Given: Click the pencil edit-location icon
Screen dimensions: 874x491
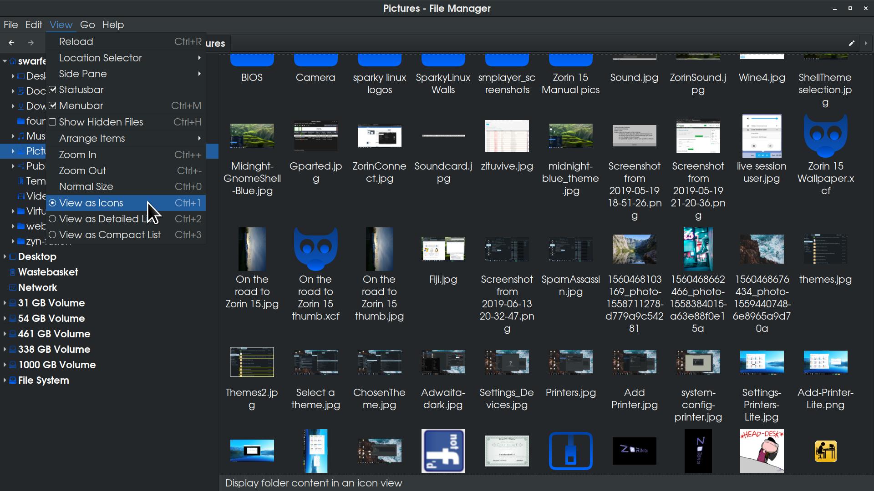Looking at the screenshot, I should tap(851, 43).
